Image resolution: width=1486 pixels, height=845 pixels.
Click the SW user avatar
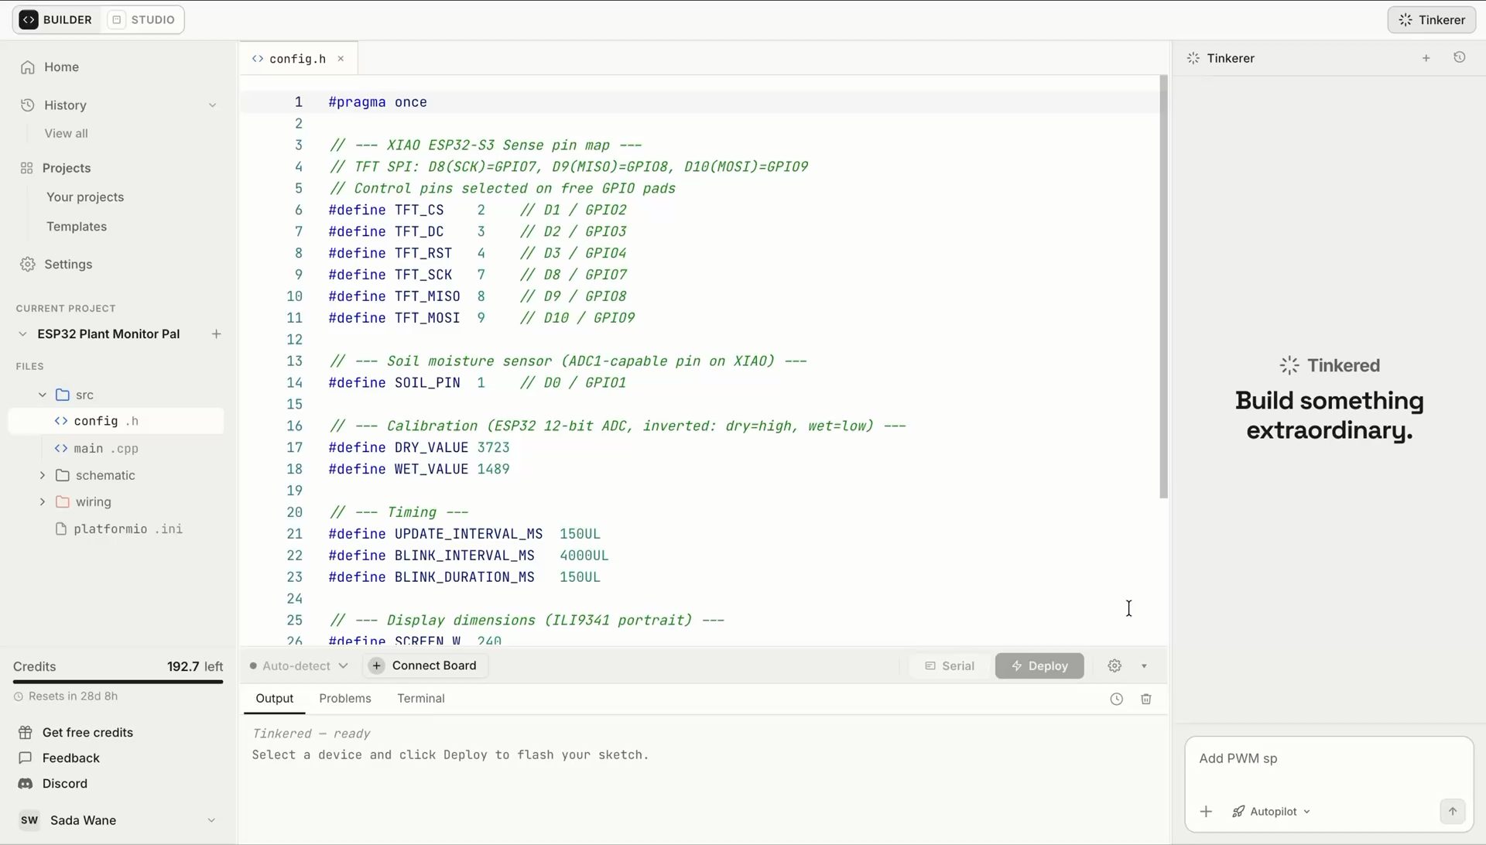tap(29, 820)
